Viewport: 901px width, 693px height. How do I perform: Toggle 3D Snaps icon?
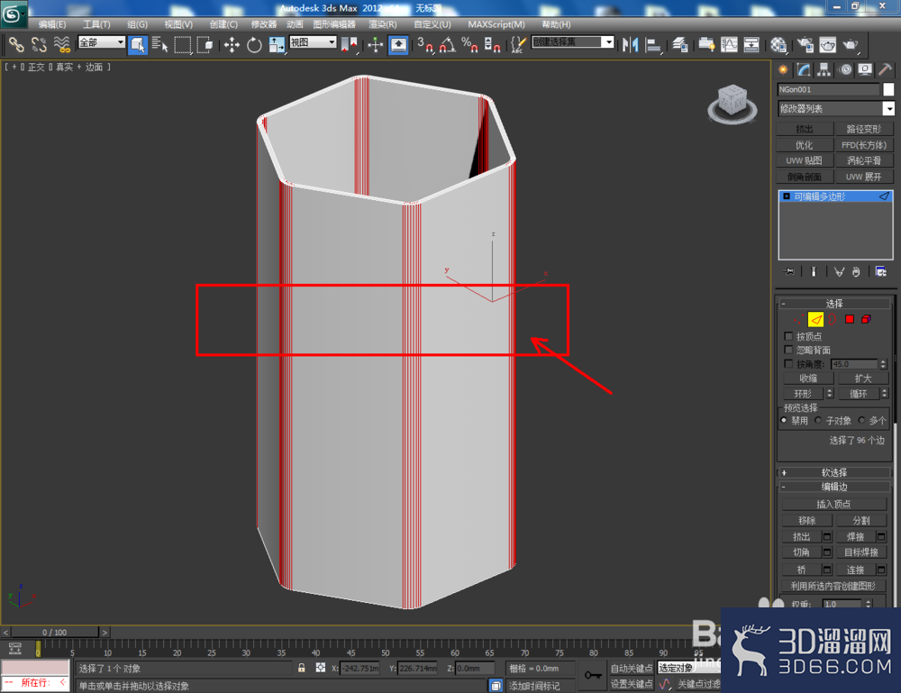click(424, 44)
